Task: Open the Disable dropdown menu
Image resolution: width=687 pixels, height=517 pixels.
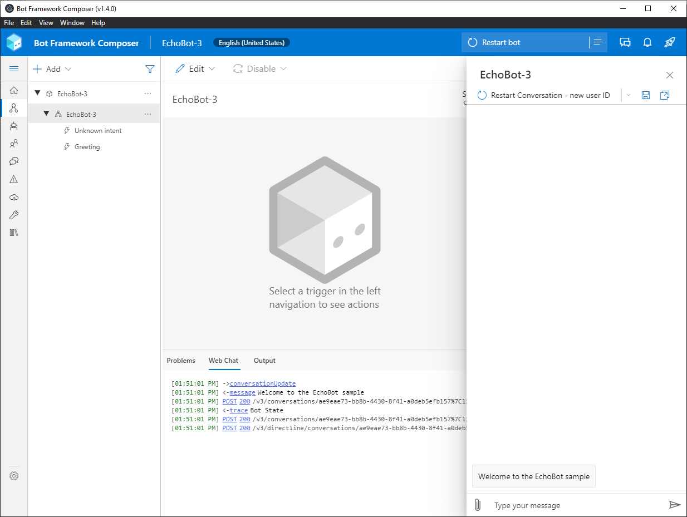Action: click(260, 68)
